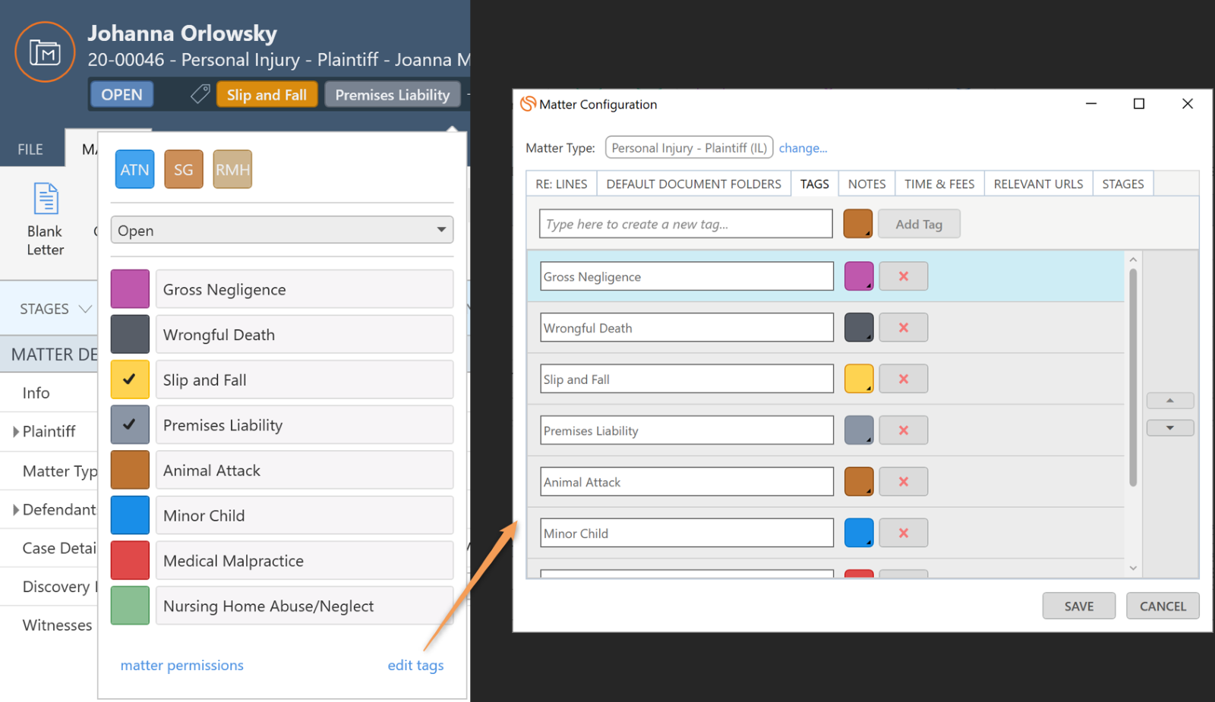Open color dropdown for Wrongful Death tag
Image resolution: width=1215 pixels, height=702 pixels.
click(859, 328)
